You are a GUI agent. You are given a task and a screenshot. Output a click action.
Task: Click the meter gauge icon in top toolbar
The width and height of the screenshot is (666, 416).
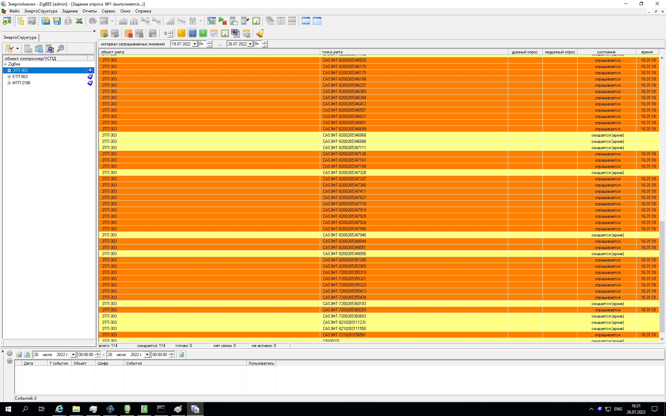click(x=256, y=21)
